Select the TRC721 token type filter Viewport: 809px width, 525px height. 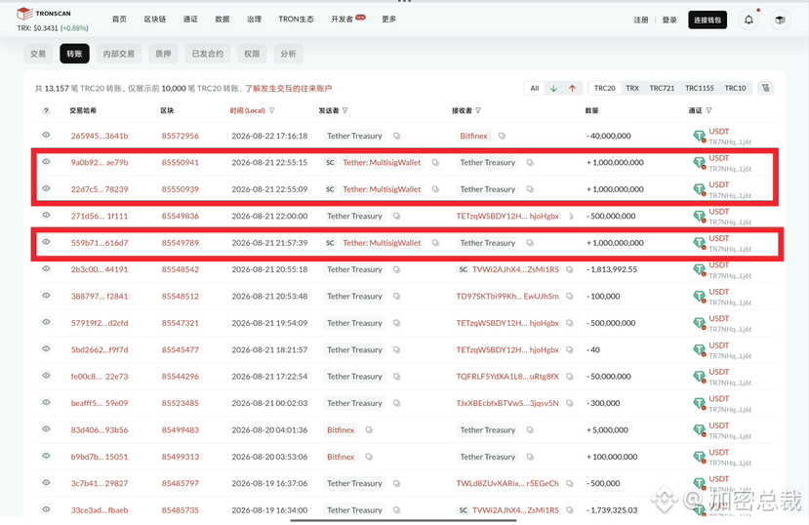click(x=662, y=88)
